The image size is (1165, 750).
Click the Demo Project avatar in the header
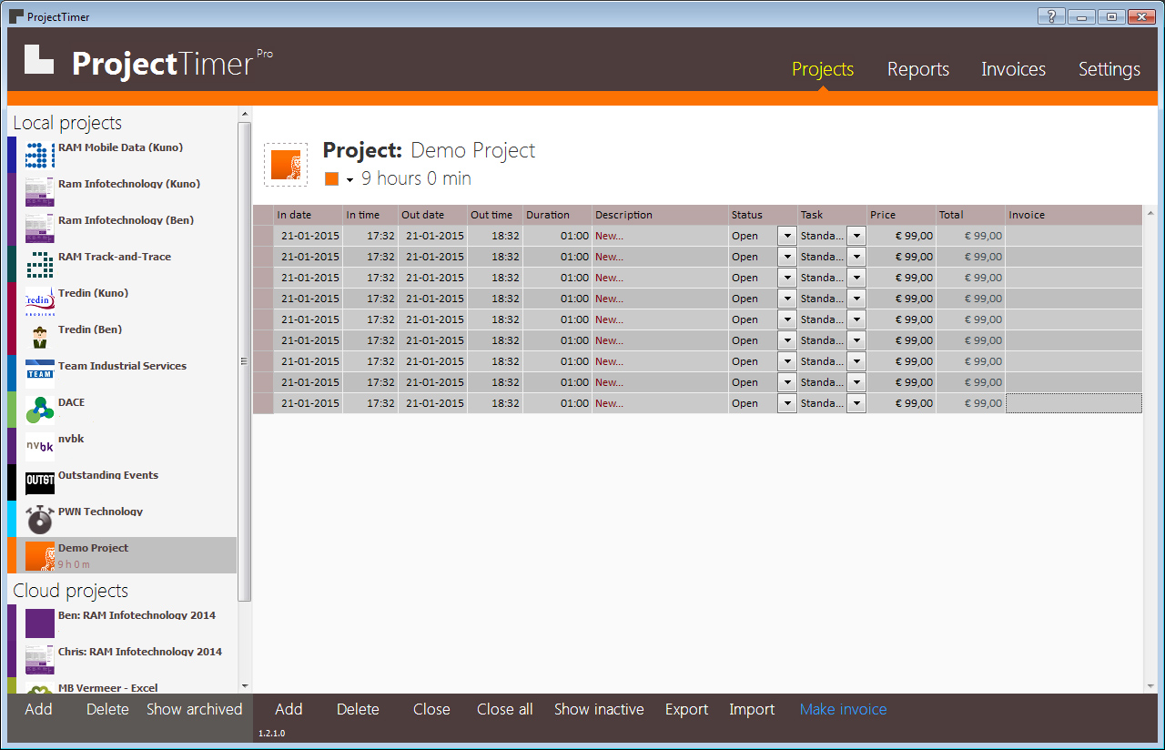(x=286, y=164)
